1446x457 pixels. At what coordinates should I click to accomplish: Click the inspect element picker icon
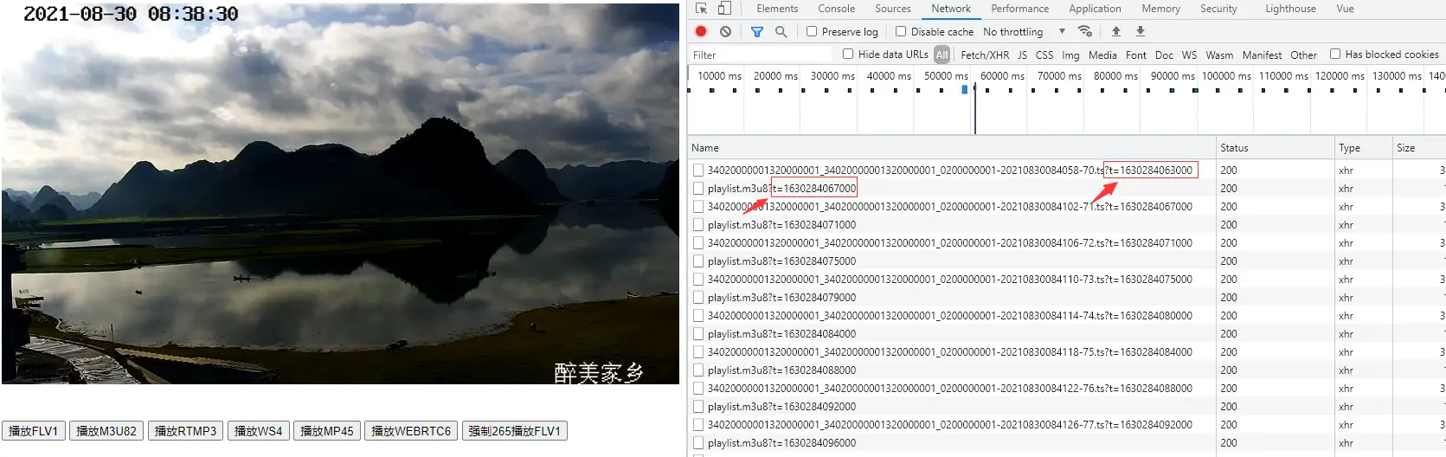click(701, 9)
